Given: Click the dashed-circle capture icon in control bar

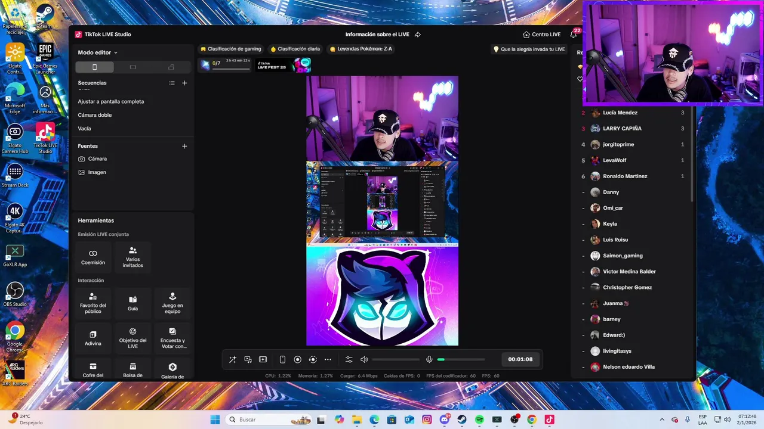Looking at the screenshot, I should pos(313,359).
